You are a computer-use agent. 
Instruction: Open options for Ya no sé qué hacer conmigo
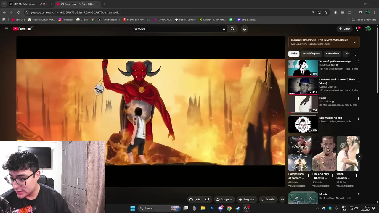pos(358,62)
